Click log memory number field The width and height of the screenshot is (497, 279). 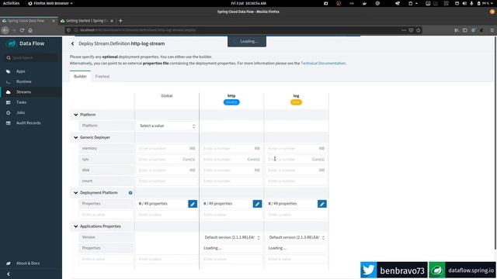[x=297, y=149]
